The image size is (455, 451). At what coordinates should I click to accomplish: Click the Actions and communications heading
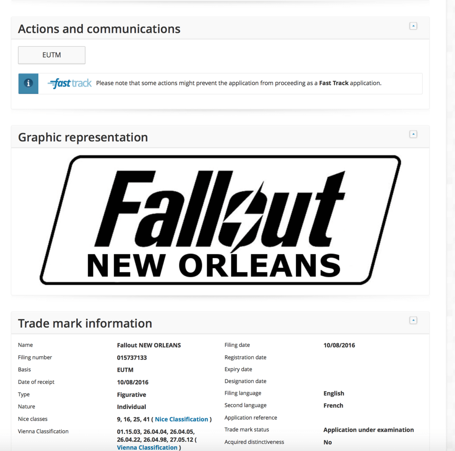point(99,29)
